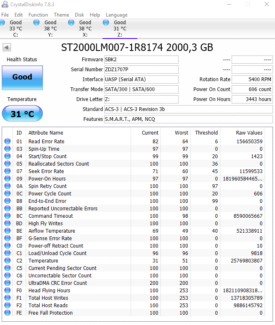Switch to disk Y: tab
This screenshot has height=325, width=275.
tap(50, 29)
